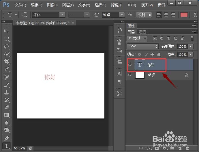Click the 背景 layer thumbnail
The width and height of the screenshot is (199, 152).
click(x=140, y=75)
